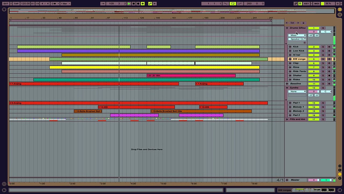Select the 120 LB 16th clip

[191, 76]
